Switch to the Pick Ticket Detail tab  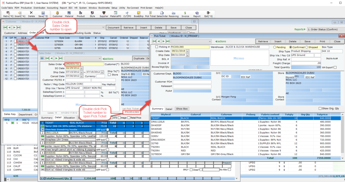click(169, 109)
